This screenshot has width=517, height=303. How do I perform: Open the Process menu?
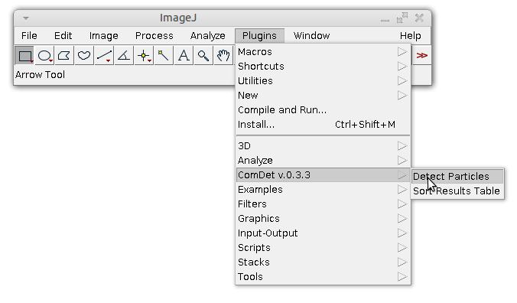(x=154, y=36)
